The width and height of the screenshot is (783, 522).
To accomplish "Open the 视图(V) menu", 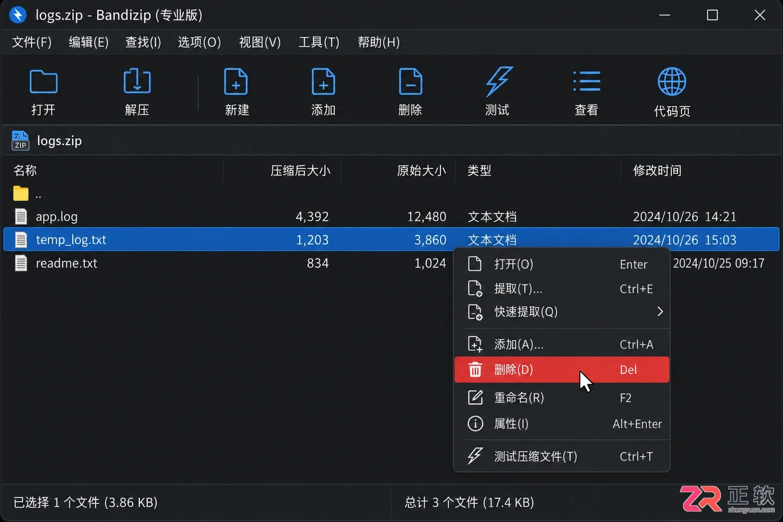I will click(x=260, y=42).
